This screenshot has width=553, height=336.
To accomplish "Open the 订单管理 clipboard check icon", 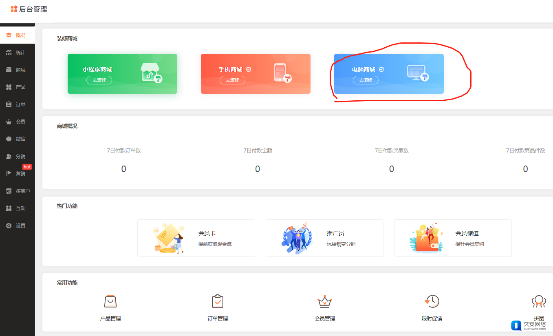I will coord(218,301).
